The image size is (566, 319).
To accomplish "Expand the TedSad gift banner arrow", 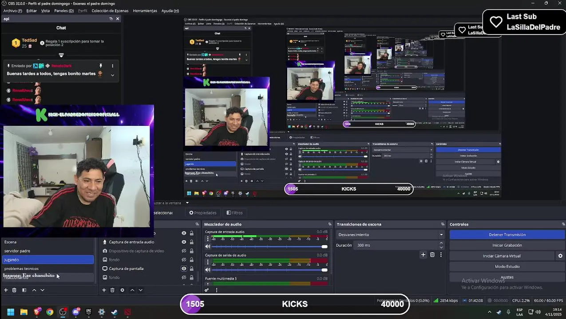I will [61, 55].
